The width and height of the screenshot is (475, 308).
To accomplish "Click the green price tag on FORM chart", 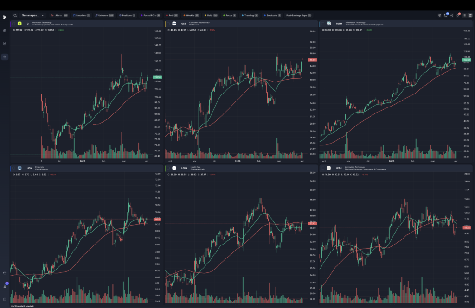I will click(466, 60).
